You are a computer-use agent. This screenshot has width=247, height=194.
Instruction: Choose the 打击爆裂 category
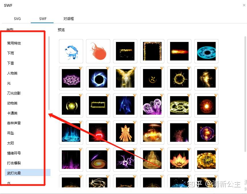coord(14,163)
